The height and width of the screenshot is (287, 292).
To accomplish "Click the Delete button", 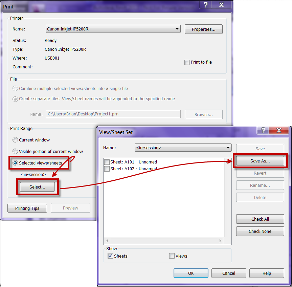I will pos(260,197).
